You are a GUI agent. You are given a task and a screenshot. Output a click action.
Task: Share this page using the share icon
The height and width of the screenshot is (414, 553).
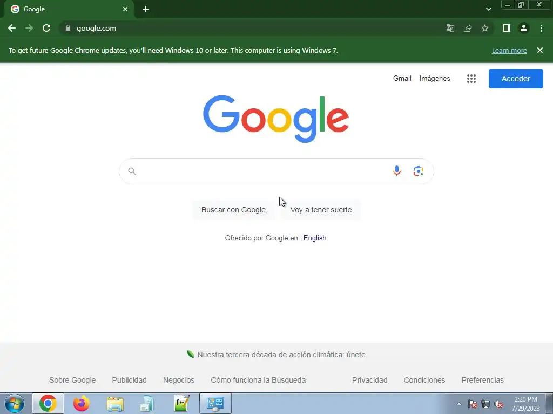tap(468, 28)
